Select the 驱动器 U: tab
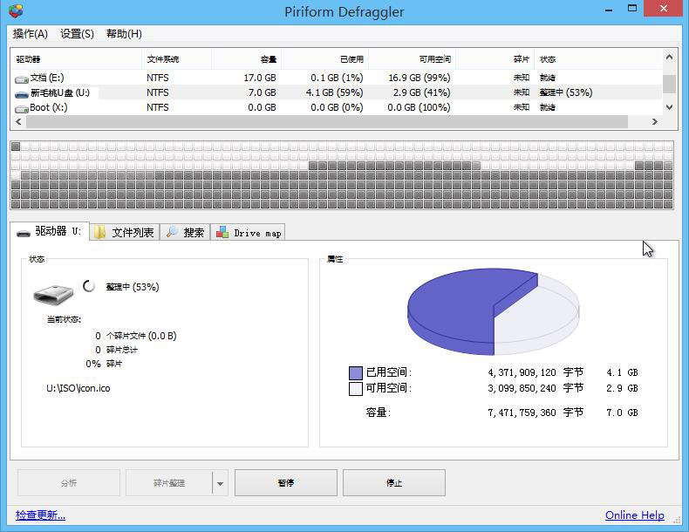 point(49,231)
